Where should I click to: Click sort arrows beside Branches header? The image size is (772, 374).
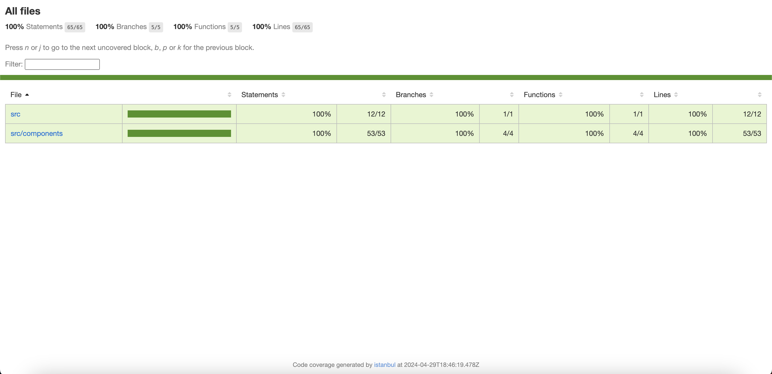point(431,95)
